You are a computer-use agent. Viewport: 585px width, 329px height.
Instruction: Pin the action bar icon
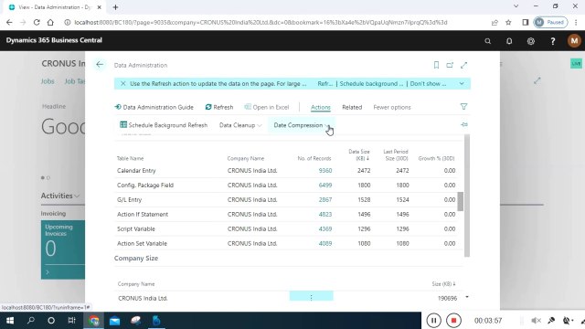(x=464, y=124)
